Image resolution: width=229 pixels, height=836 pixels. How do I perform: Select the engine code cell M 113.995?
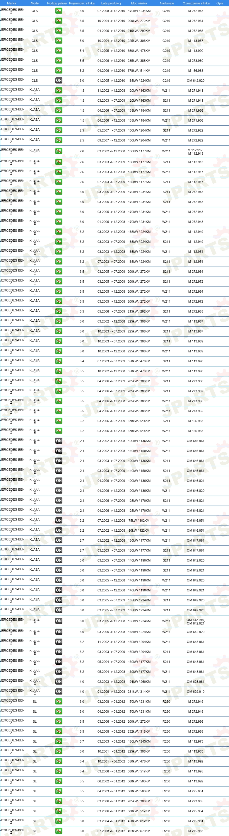(x=196, y=772)
